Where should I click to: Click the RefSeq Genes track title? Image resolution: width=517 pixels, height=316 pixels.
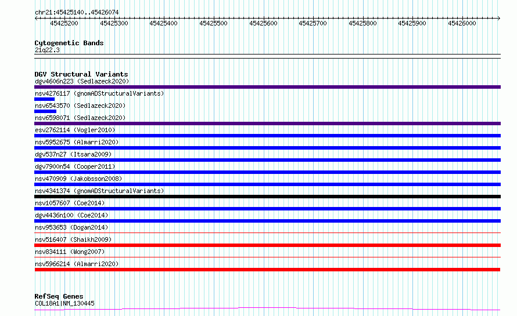(59, 296)
